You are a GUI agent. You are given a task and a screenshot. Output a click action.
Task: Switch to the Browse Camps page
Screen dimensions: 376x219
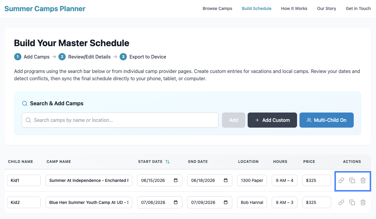217,8
